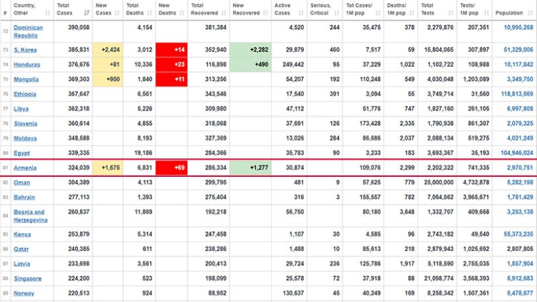Click Moldova population 4,021,249 link

(x=520, y=138)
